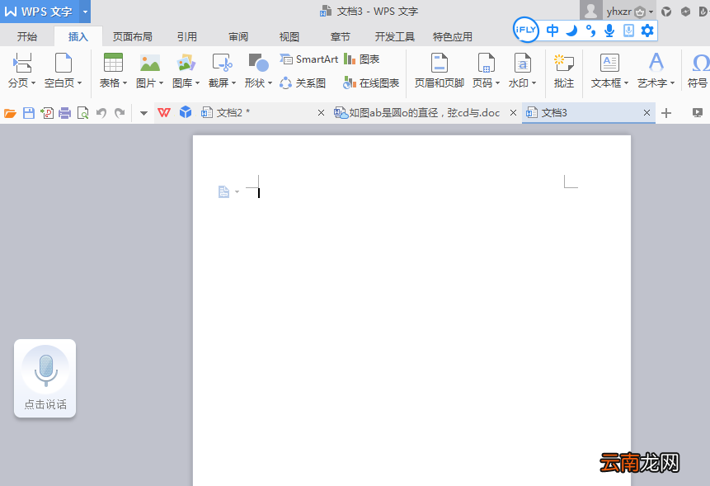Screen dimensions: 710x486
Task: Switch to the 开始 ribbon tab
Action: (x=27, y=36)
